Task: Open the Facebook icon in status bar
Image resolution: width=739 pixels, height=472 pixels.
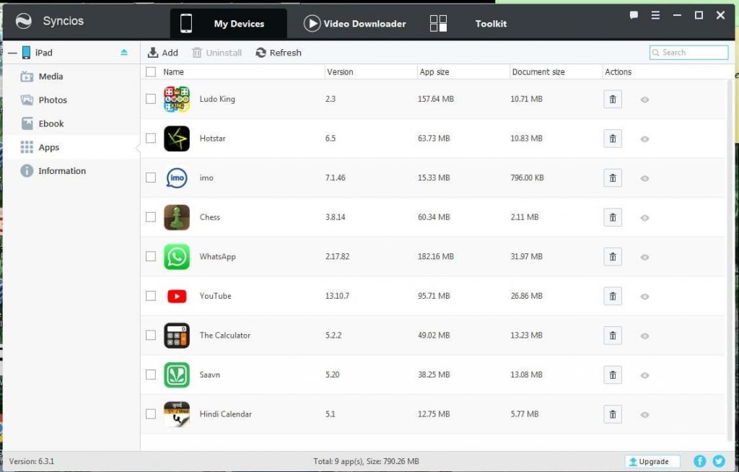Action: (x=700, y=460)
